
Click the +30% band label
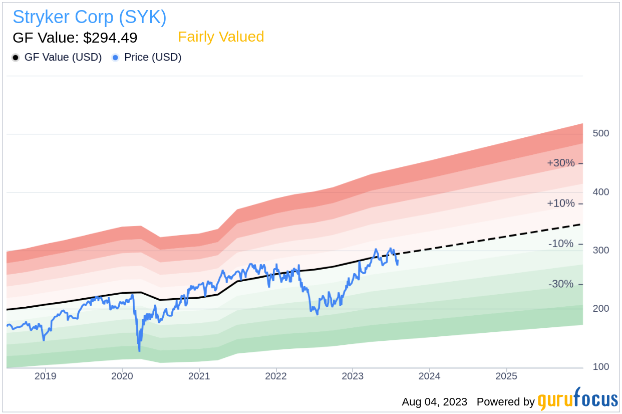560,163
